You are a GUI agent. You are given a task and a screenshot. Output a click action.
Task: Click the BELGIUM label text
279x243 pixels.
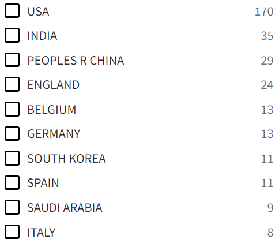tap(52, 110)
